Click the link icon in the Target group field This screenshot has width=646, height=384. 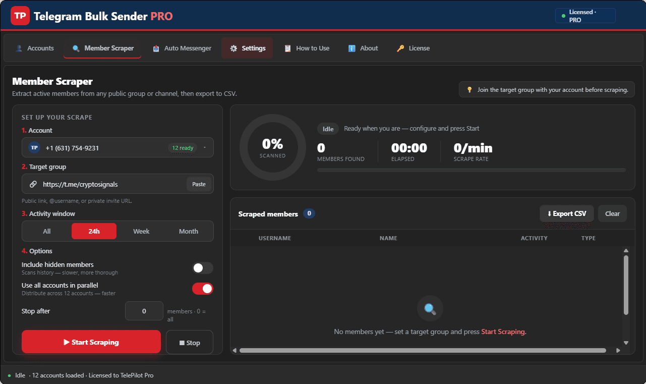coord(33,184)
